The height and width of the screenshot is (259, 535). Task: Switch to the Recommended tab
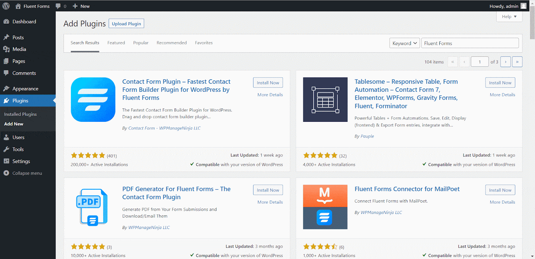172,43
